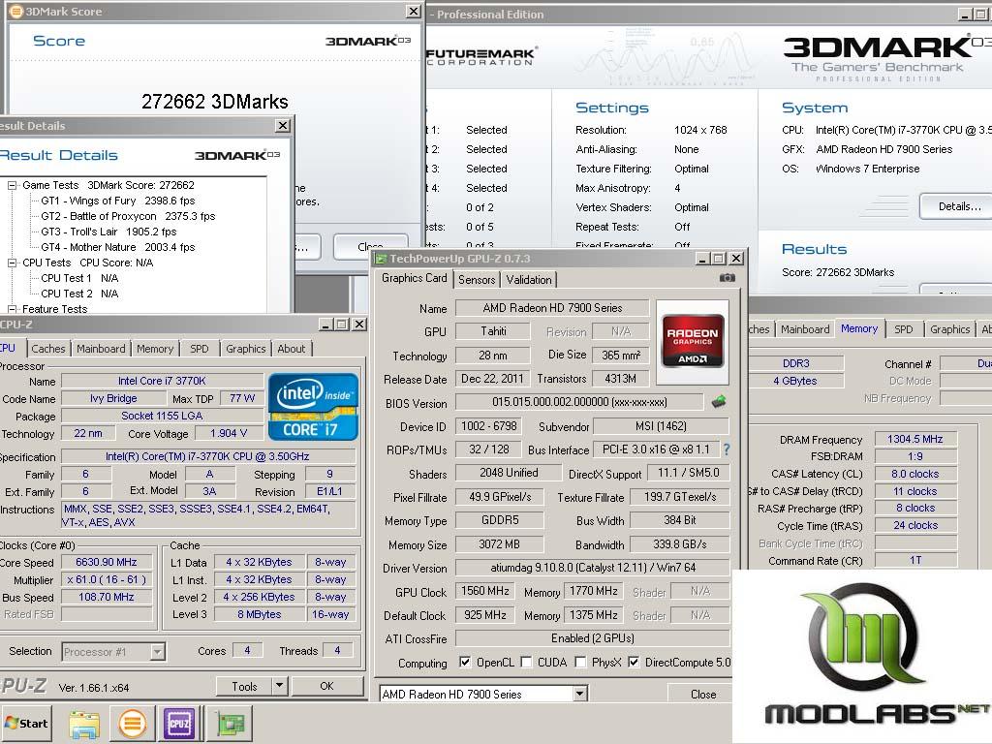Click the 3DMark Score window title icon
This screenshot has width=992, height=744.
[x=16, y=12]
